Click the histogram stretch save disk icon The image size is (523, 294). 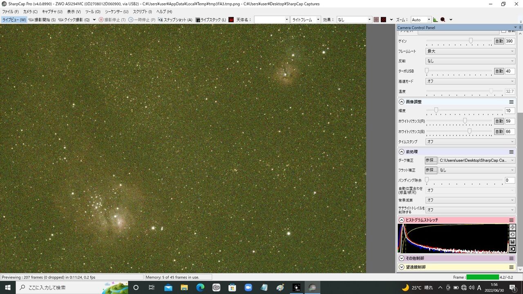[x=513, y=242]
